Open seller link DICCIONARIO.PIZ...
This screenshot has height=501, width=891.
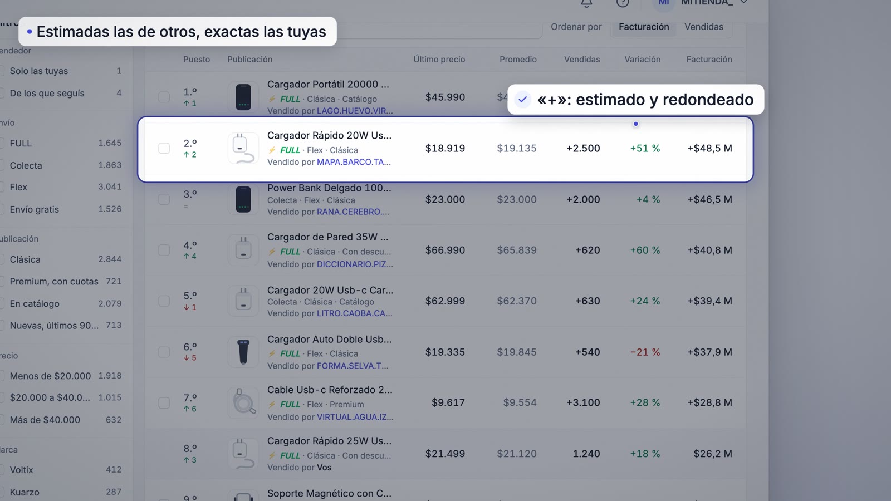pyautogui.click(x=355, y=264)
